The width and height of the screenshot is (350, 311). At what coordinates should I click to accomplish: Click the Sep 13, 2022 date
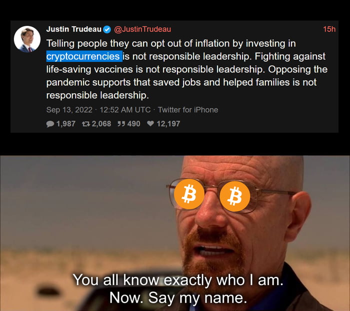[69, 110]
